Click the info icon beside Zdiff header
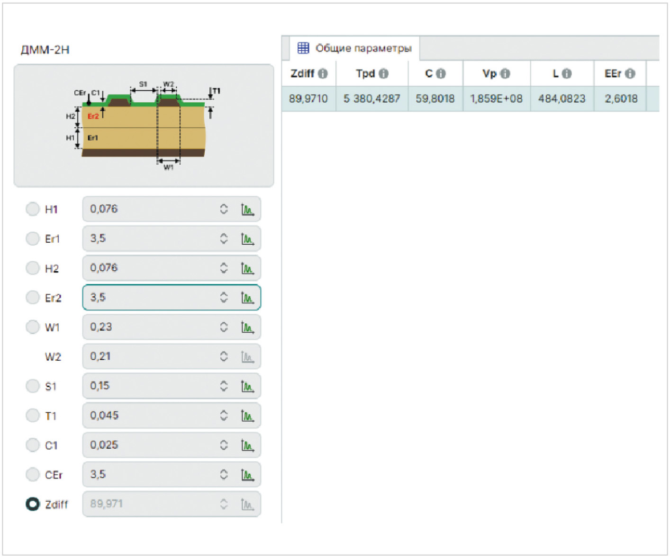Image resolution: width=670 pixels, height=558 pixels. 323,74
